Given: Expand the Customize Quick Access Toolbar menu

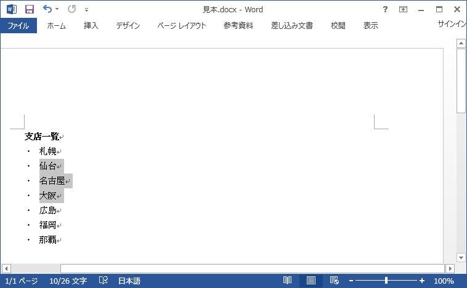Looking at the screenshot, I should click(86, 10).
